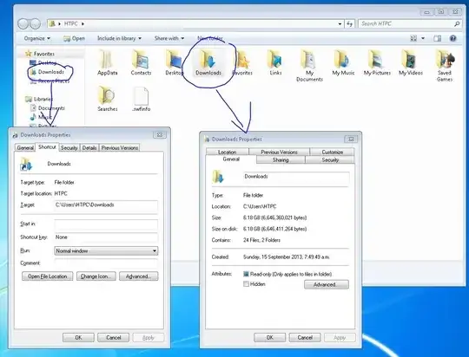Open Previous Versions tab in shortcut properties
The height and width of the screenshot is (357, 469).
pyautogui.click(x=120, y=148)
